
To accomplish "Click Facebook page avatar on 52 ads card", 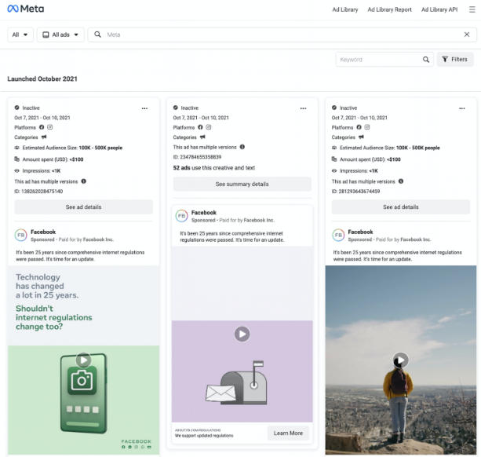I will (x=181, y=216).
